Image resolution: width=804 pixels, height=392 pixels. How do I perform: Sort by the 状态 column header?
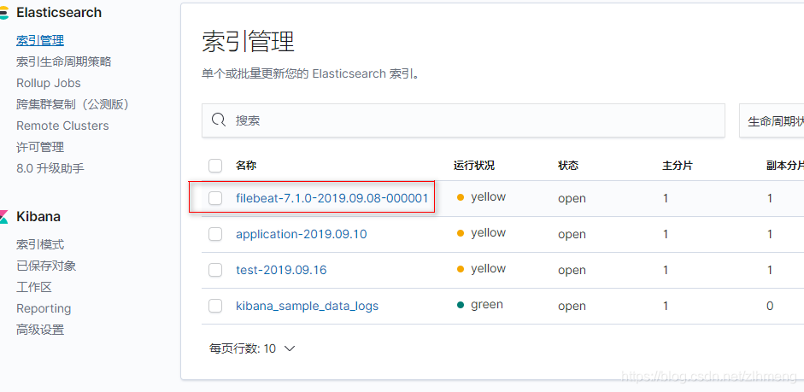pyautogui.click(x=568, y=166)
